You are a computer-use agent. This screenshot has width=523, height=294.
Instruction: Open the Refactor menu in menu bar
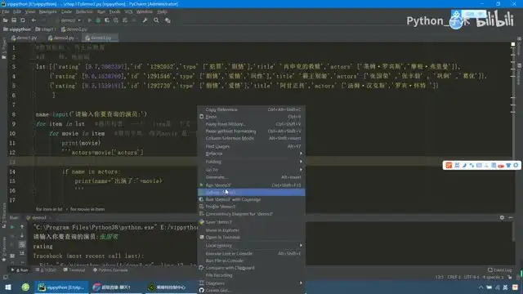[84, 11]
